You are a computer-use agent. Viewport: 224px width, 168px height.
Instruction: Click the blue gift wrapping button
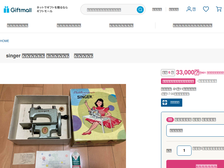click(x=172, y=102)
